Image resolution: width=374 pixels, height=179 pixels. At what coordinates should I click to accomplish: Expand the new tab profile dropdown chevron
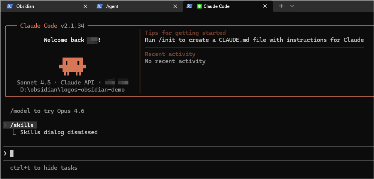292,6
